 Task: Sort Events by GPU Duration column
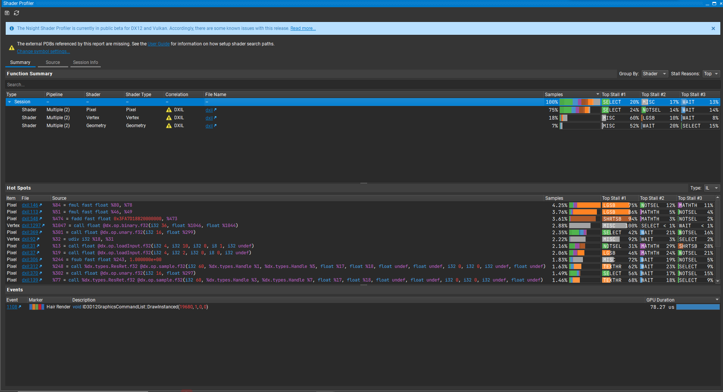tap(682, 300)
